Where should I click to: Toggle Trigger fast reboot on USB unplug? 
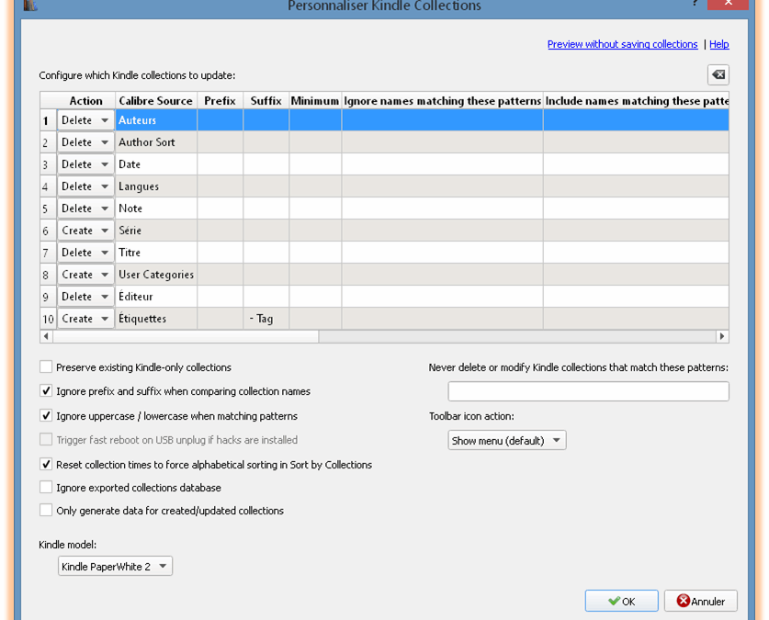46,439
